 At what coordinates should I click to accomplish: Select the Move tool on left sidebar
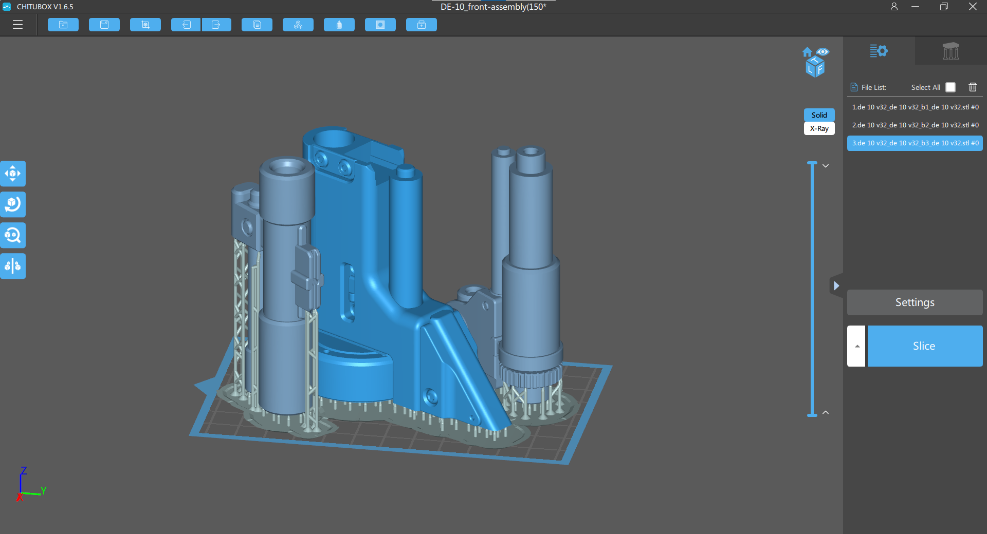(13, 174)
